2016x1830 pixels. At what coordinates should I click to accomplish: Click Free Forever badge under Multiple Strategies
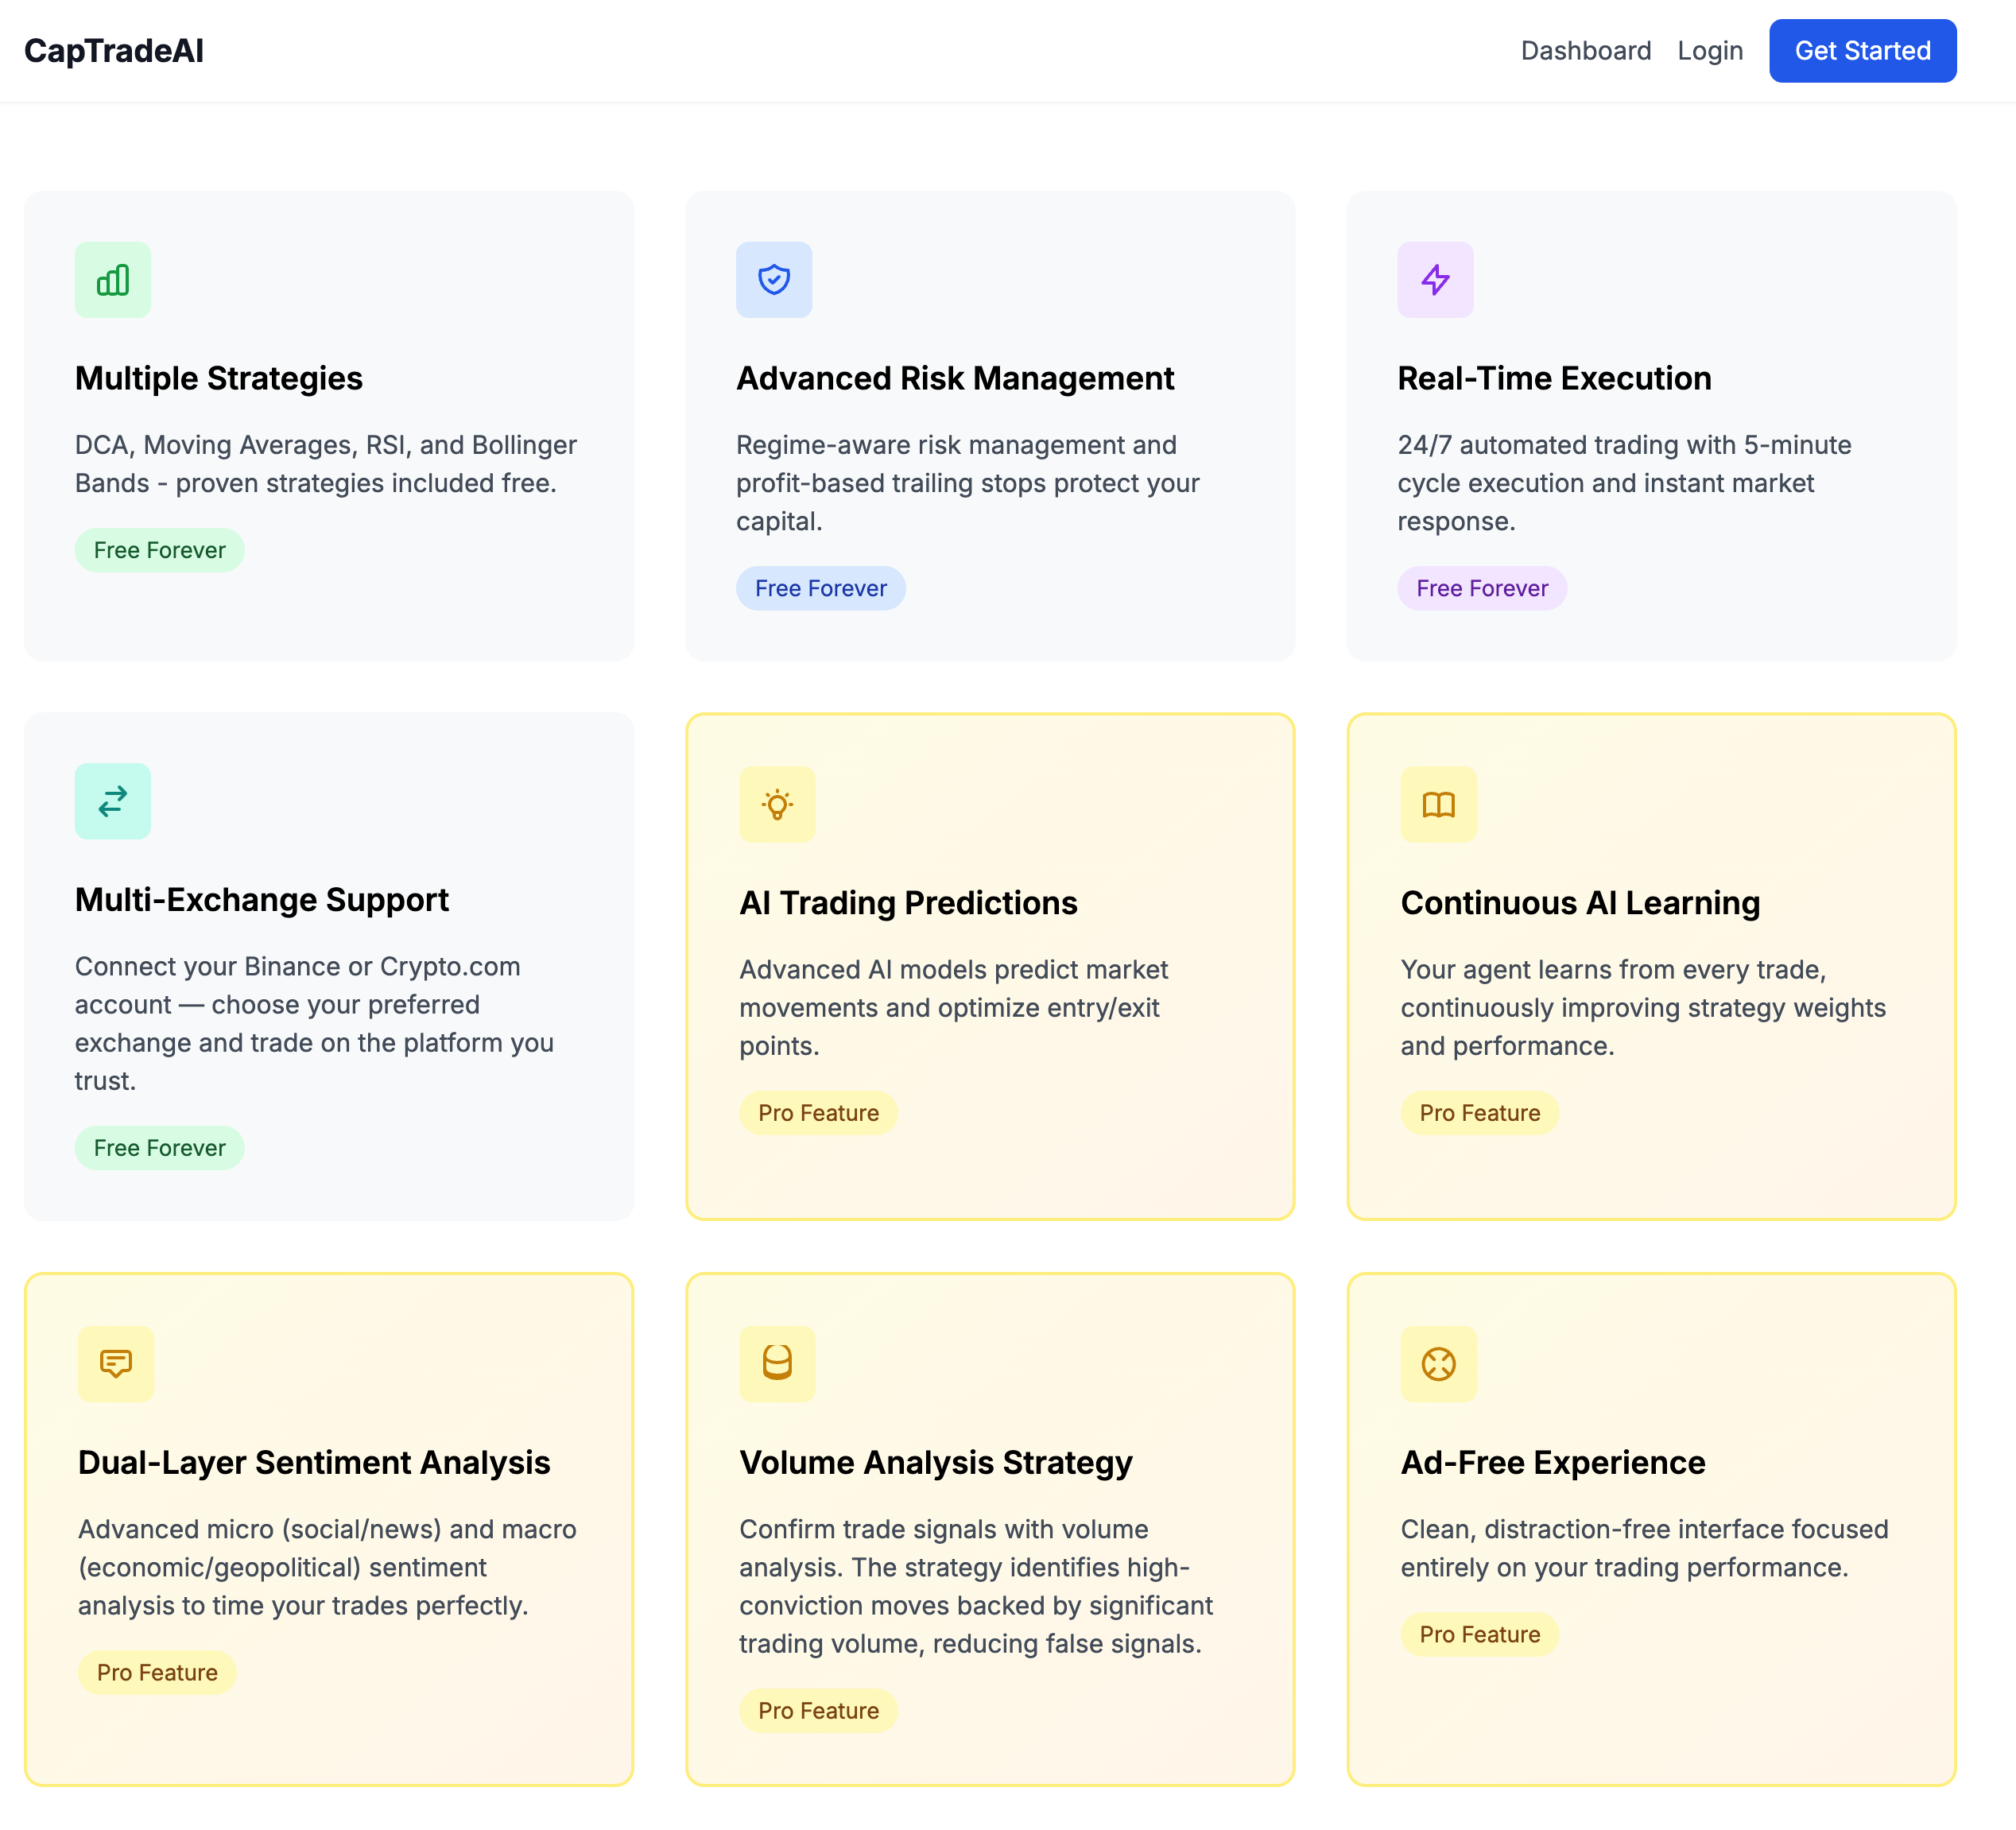(159, 550)
